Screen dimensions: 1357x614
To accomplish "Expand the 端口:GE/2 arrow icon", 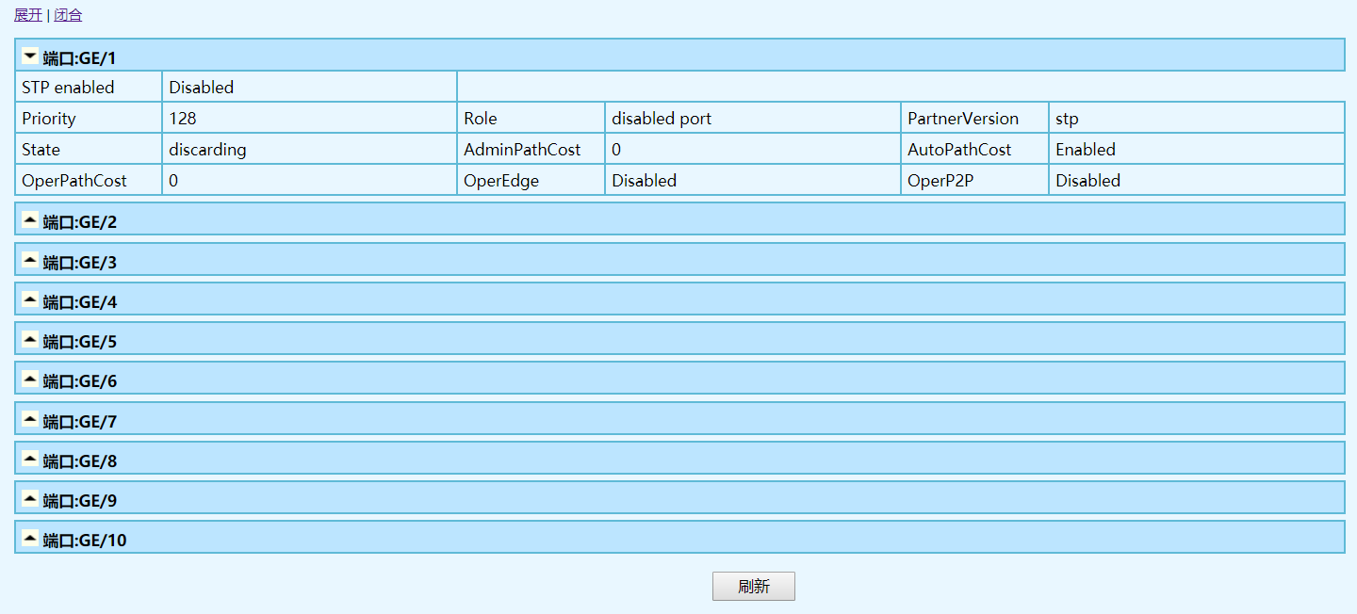I will pyautogui.click(x=30, y=220).
